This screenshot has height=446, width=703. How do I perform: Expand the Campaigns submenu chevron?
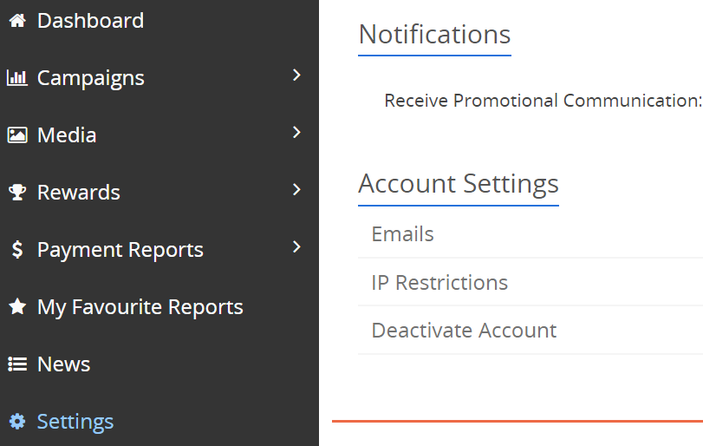296,75
